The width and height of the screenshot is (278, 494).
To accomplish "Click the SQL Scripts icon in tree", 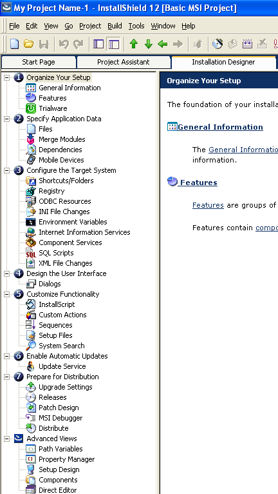I will point(31,253).
